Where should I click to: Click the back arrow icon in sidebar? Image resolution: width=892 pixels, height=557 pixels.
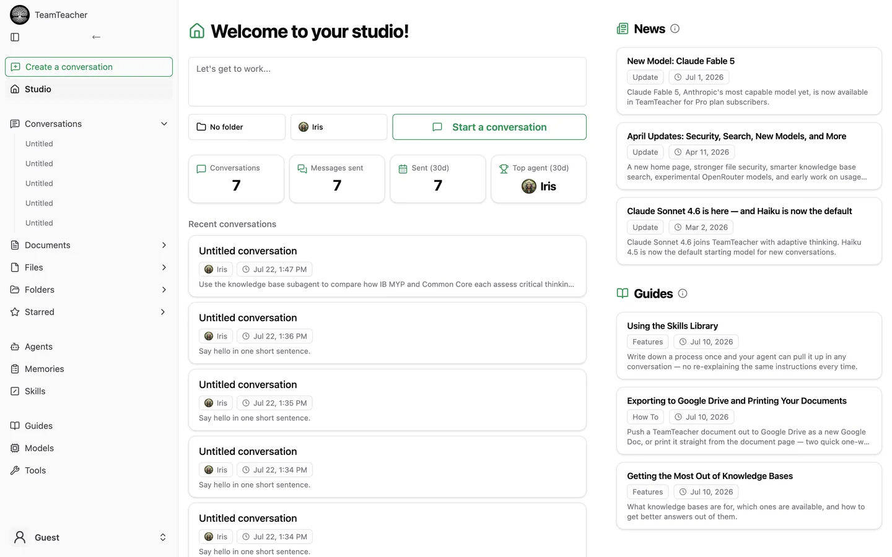click(96, 37)
